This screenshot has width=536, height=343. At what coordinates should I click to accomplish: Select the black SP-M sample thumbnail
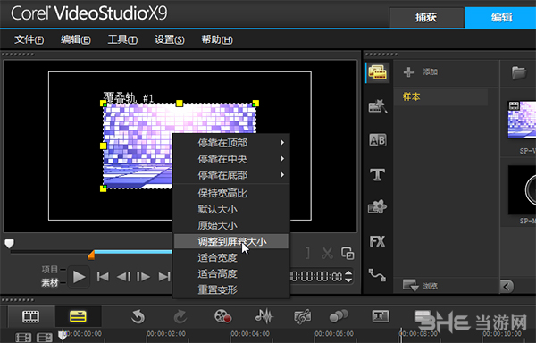[x=522, y=190]
